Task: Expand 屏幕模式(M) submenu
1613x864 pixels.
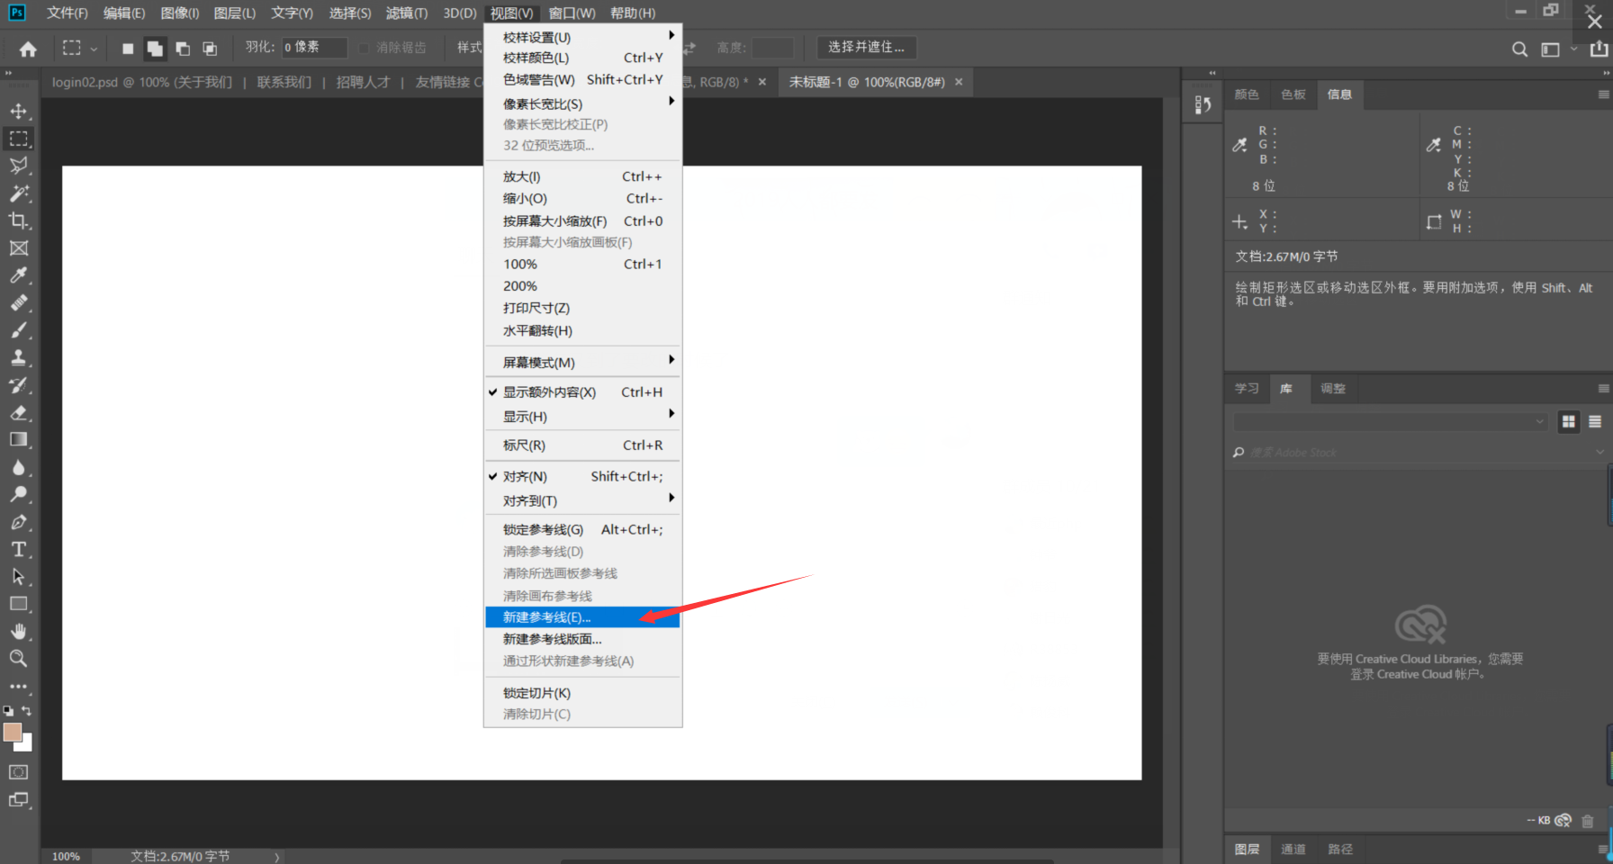Action: tap(582, 363)
